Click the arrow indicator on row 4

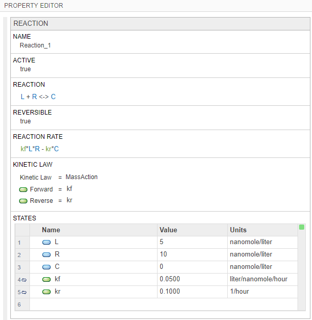[x=24, y=280]
